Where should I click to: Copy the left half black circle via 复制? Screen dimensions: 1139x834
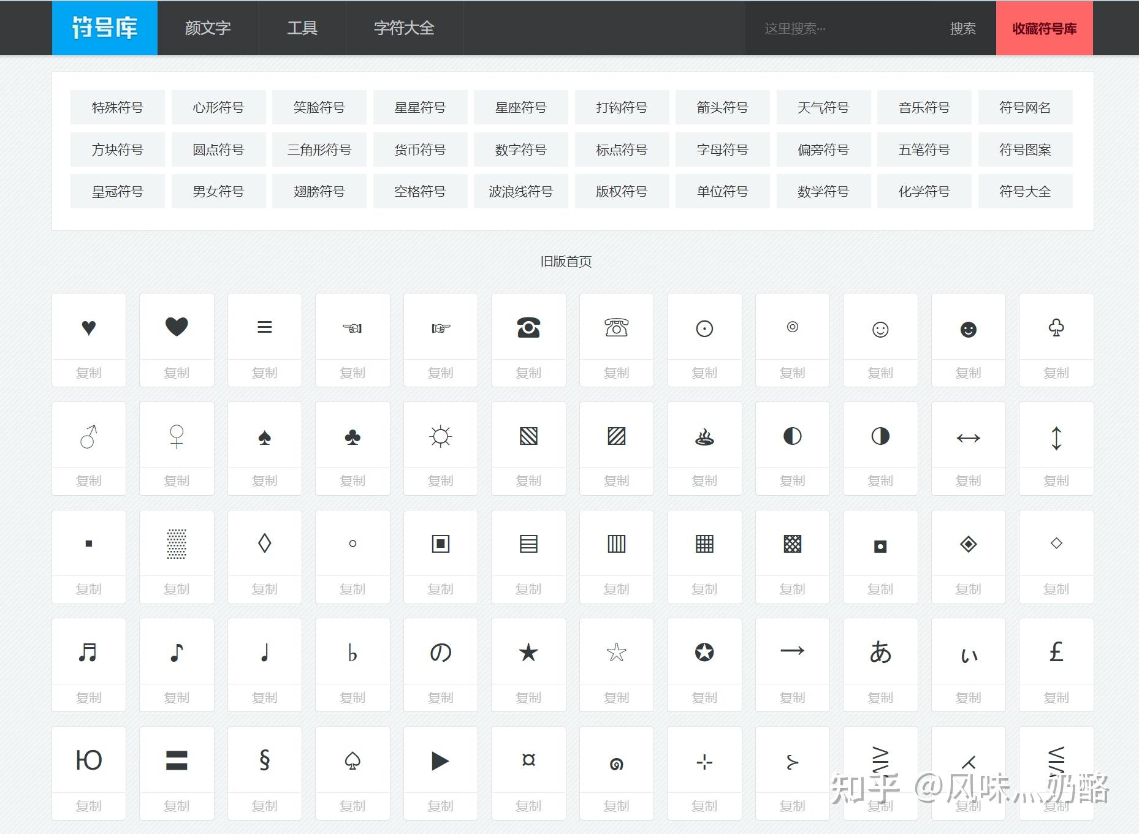point(792,481)
